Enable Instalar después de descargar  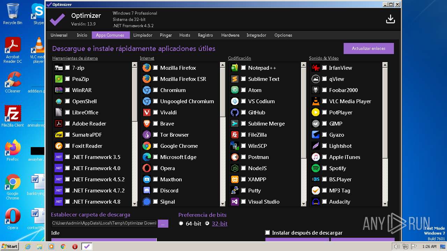click(x=268, y=233)
